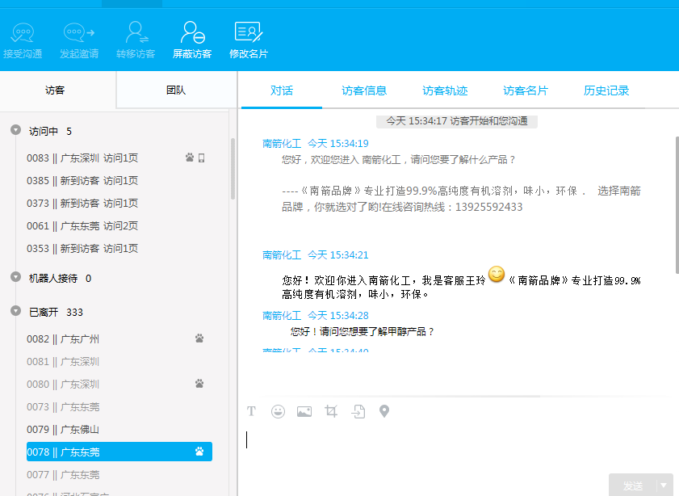Select visitor 0061 广东东莞 in list
679x496 pixels.
point(82,226)
